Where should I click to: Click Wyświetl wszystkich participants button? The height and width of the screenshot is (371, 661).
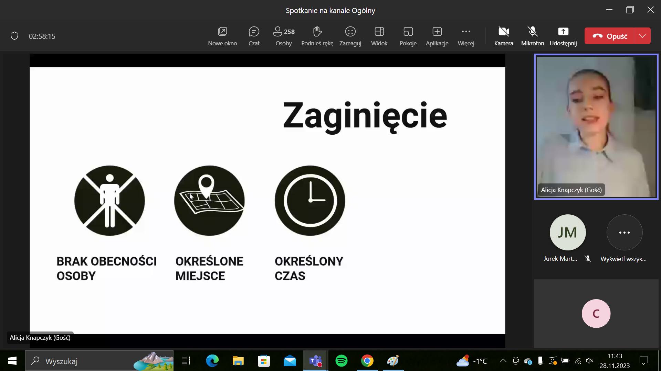click(x=624, y=233)
